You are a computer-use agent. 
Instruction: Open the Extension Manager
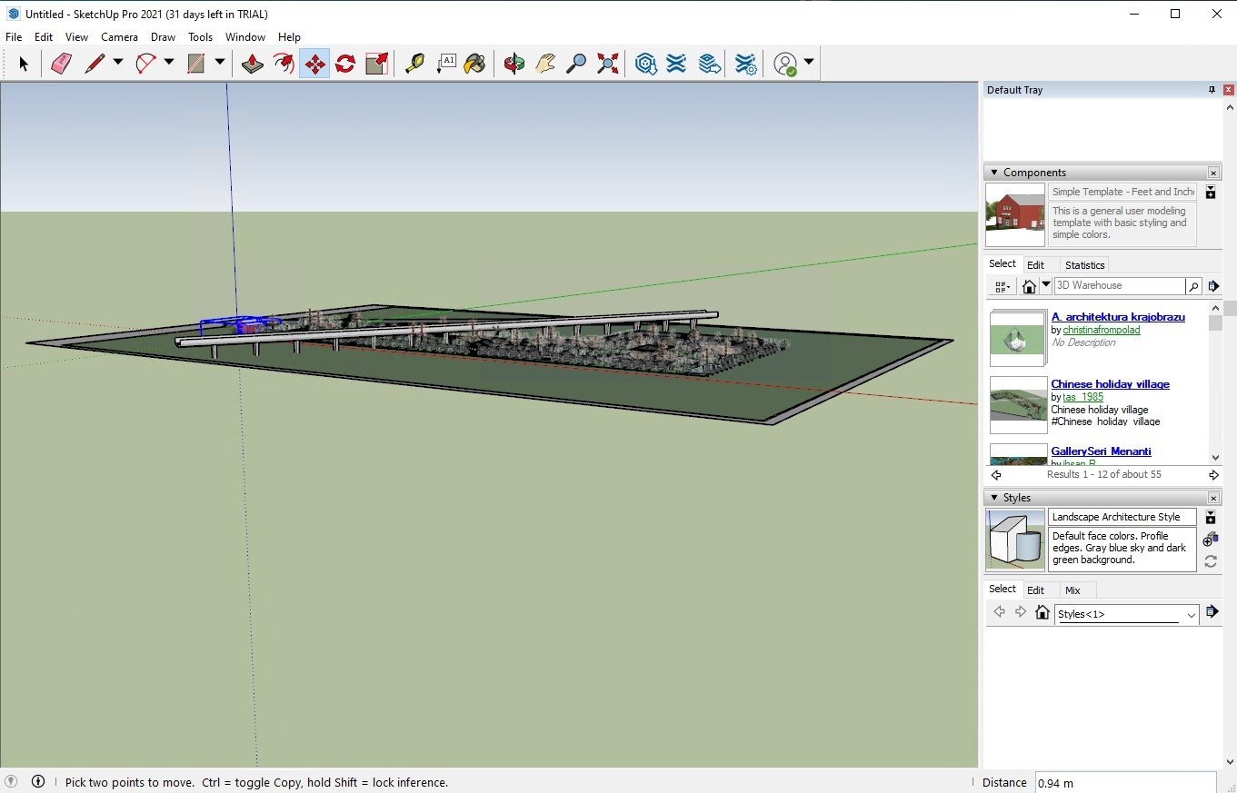point(746,64)
